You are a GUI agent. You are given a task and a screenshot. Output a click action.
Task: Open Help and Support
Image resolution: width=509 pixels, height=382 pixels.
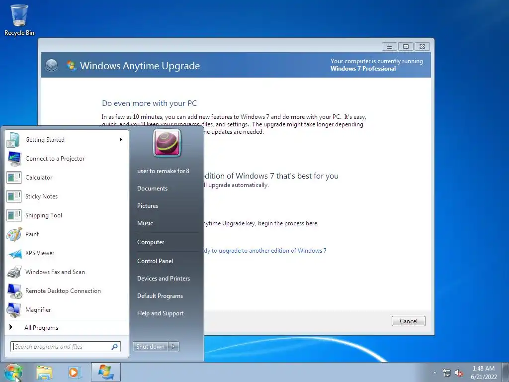pos(161,313)
